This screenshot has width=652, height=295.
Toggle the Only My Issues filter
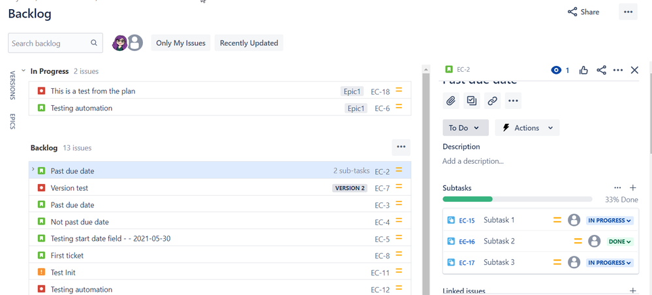[181, 43]
